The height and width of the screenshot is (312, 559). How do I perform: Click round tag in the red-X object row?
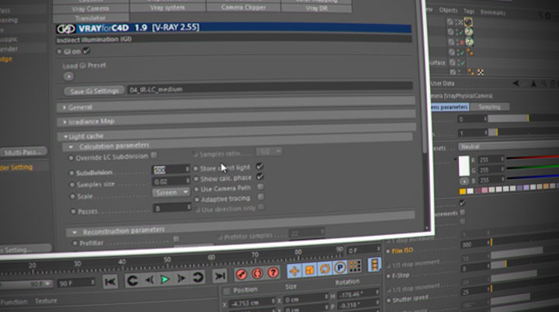(x=470, y=42)
